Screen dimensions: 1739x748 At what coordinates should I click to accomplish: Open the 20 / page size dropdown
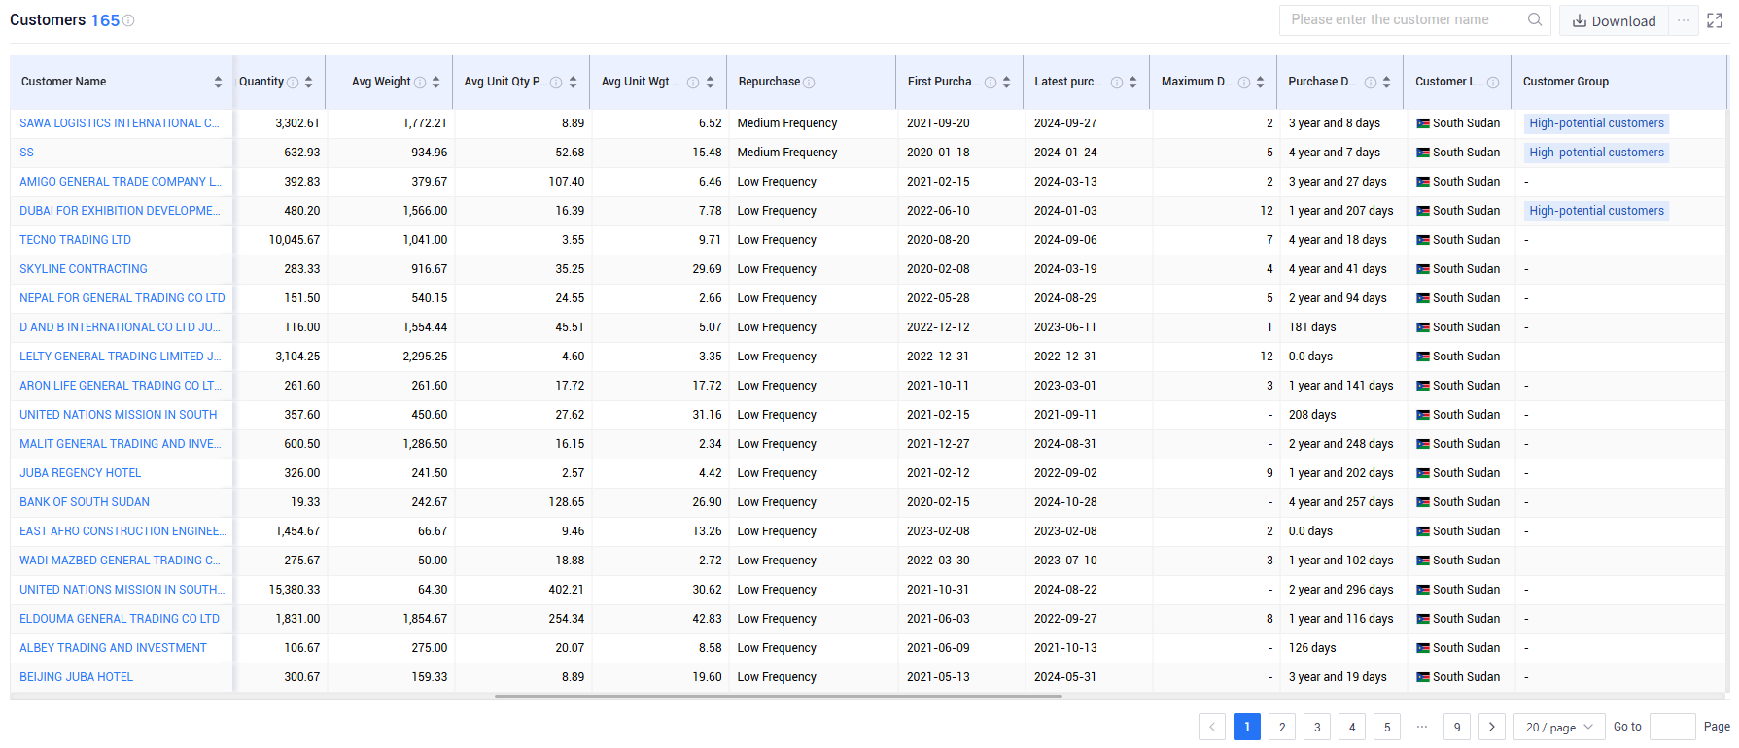pyautogui.click(x=1559, y=727)
